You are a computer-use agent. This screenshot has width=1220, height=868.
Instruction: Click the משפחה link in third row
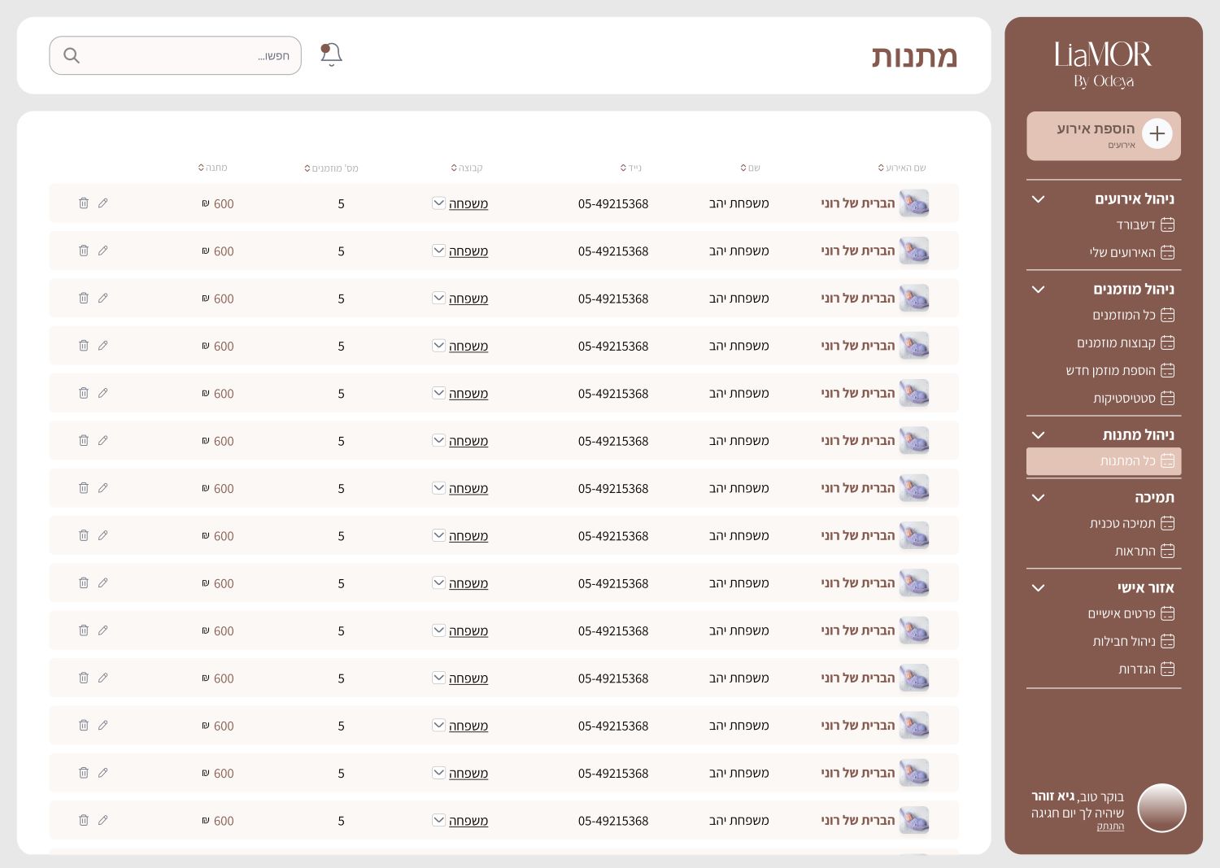(468, 299)
